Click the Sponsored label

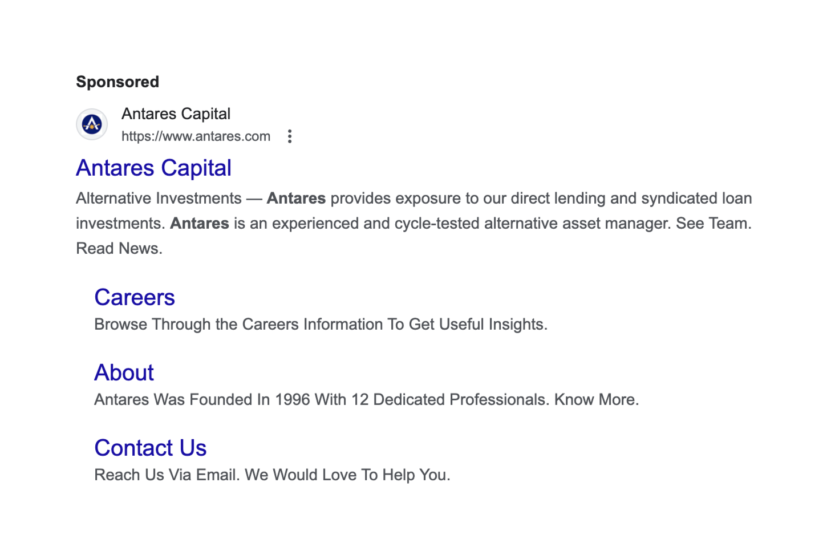[x=117, y=82]
